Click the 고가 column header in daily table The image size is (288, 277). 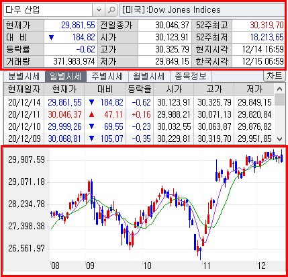[214, 89]
